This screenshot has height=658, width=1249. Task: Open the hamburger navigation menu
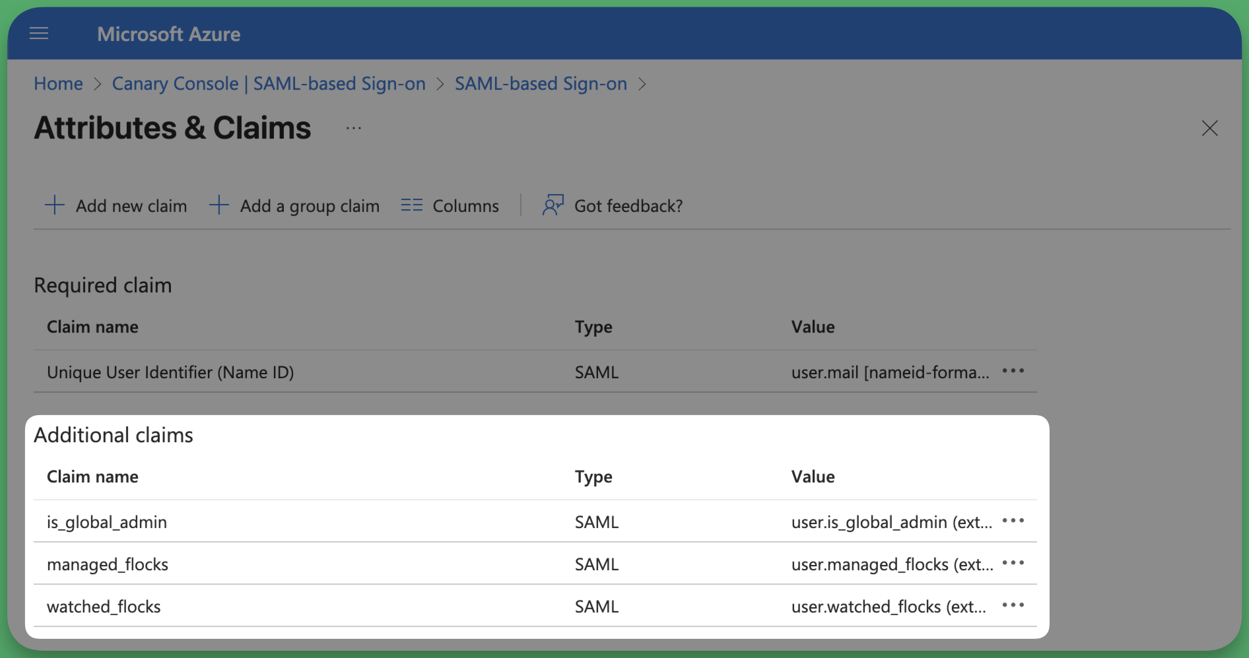tap(39, 34)
